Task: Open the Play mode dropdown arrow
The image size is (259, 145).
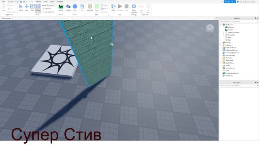Action: [114, 12]
